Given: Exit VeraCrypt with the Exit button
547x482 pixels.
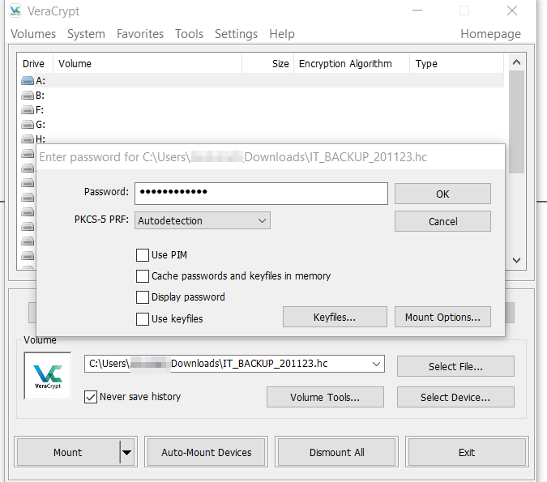Looking at the screenshot, I should pos(467,452).
